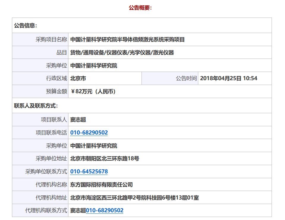Image resolution: width=285 pixels, height=220 pixels.
Task: Select the label 代理机构地址
Action: [51, 198]
